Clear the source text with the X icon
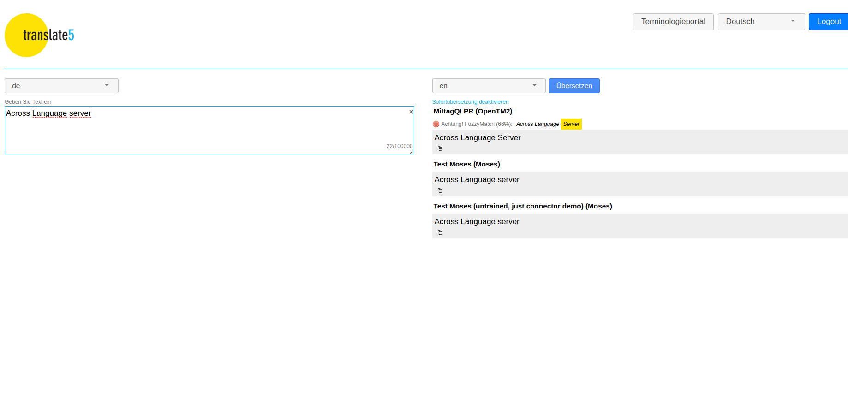The width and height of the screenshot is (848, 410). point(411,112)
